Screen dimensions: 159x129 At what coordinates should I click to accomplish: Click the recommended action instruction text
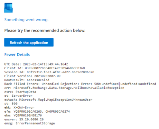(45, 31)
